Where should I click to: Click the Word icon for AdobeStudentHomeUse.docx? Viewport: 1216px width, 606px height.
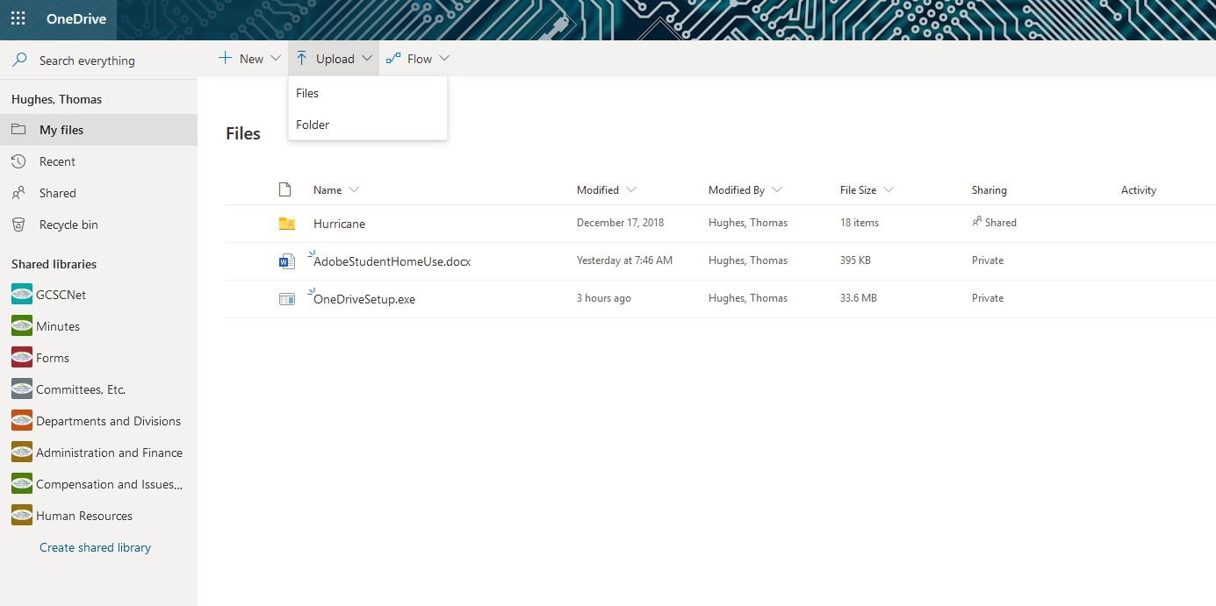[287, 261]
